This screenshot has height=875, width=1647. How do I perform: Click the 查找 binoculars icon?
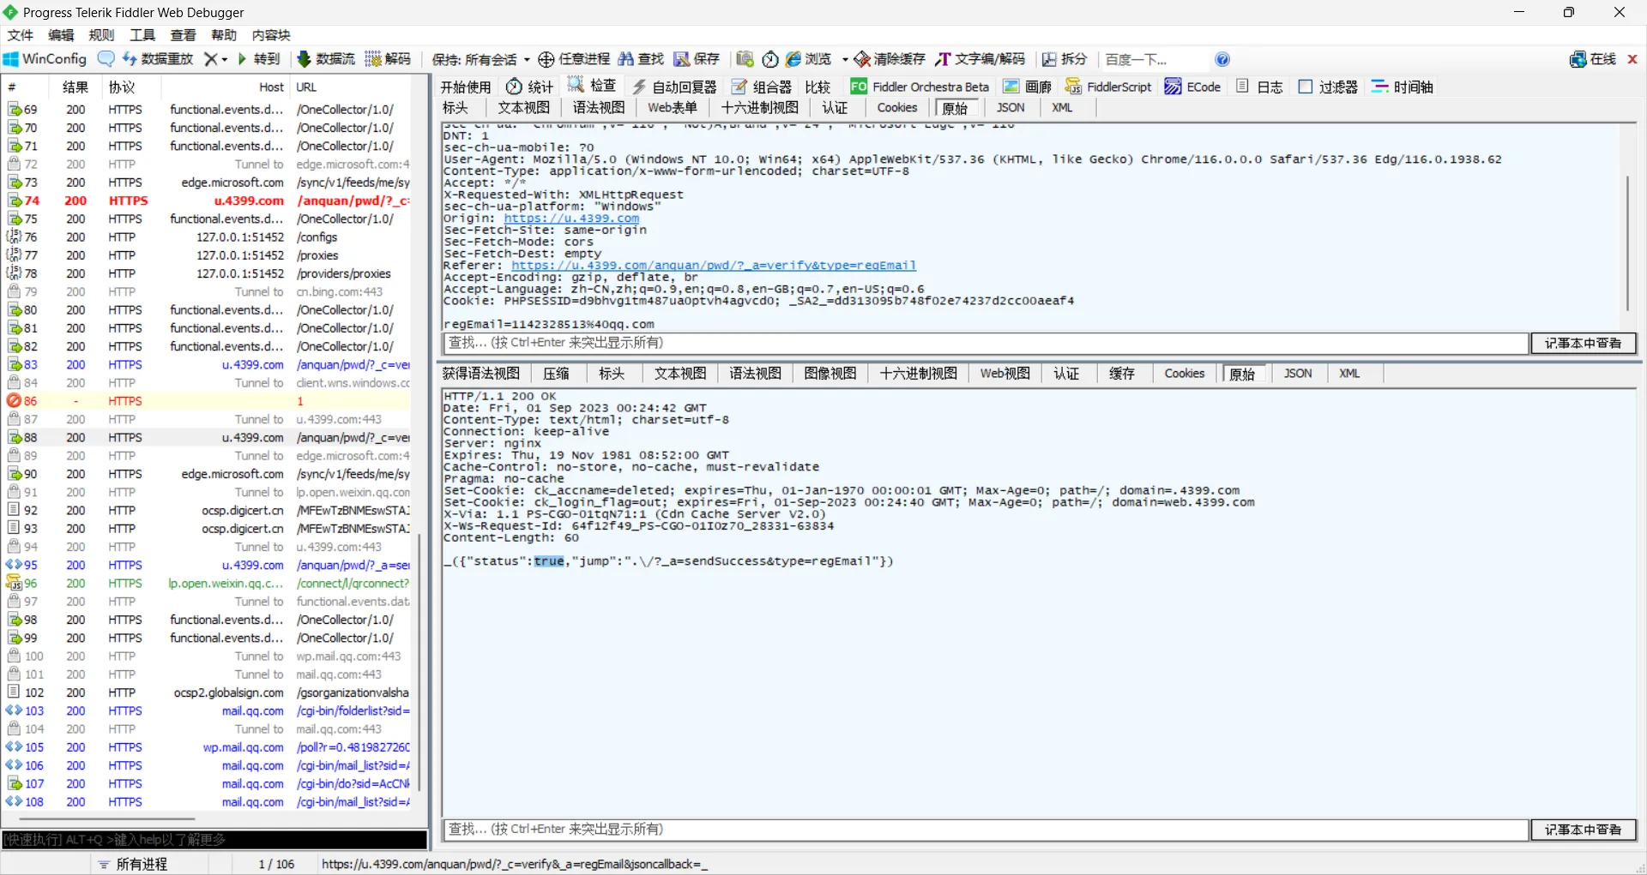coord(626,59)
